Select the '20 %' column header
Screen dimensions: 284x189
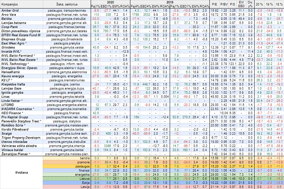259,4
